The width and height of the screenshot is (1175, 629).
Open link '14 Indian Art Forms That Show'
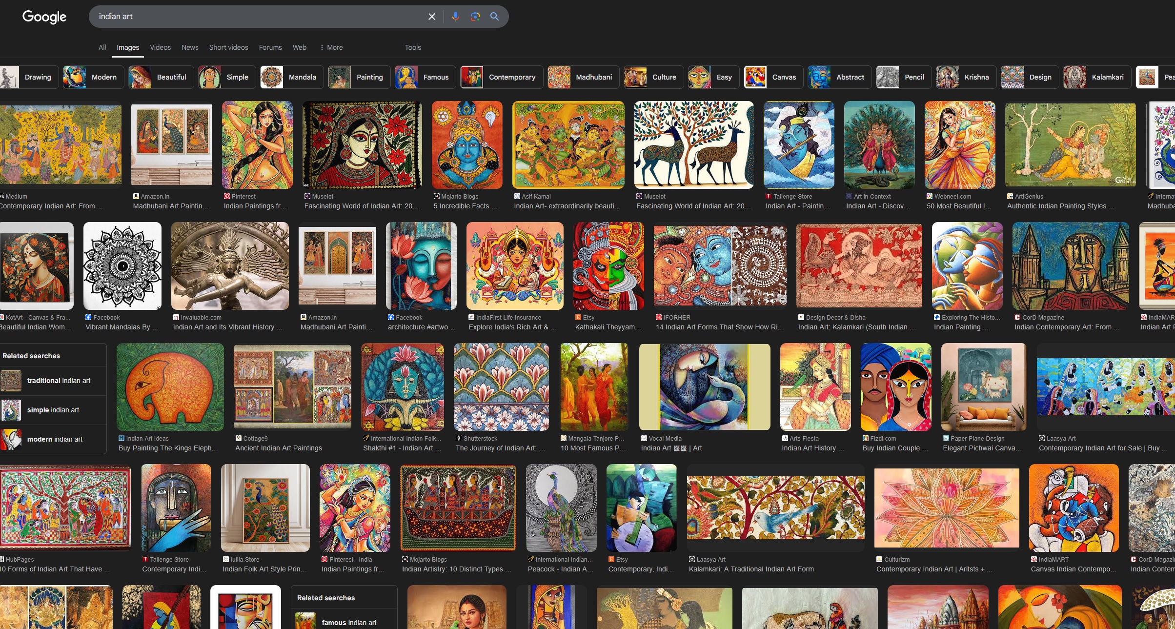point(719,327)
